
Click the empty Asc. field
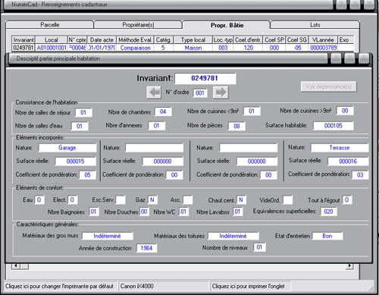tap(187, 200)
